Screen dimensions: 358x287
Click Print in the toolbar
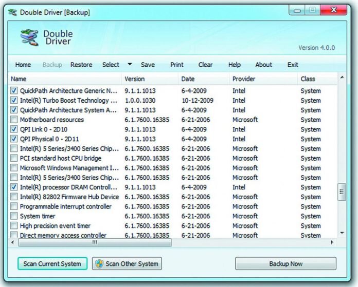pyautogui.click(x=177, y=65)
